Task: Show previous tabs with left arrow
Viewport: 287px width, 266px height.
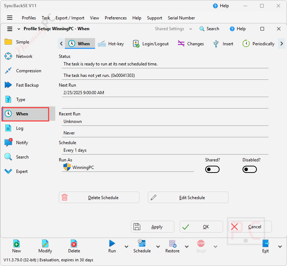Action: pos(61,43)
